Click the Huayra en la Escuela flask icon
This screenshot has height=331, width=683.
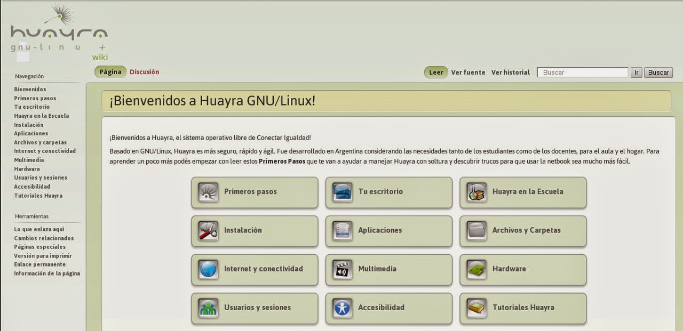point(476,192)
